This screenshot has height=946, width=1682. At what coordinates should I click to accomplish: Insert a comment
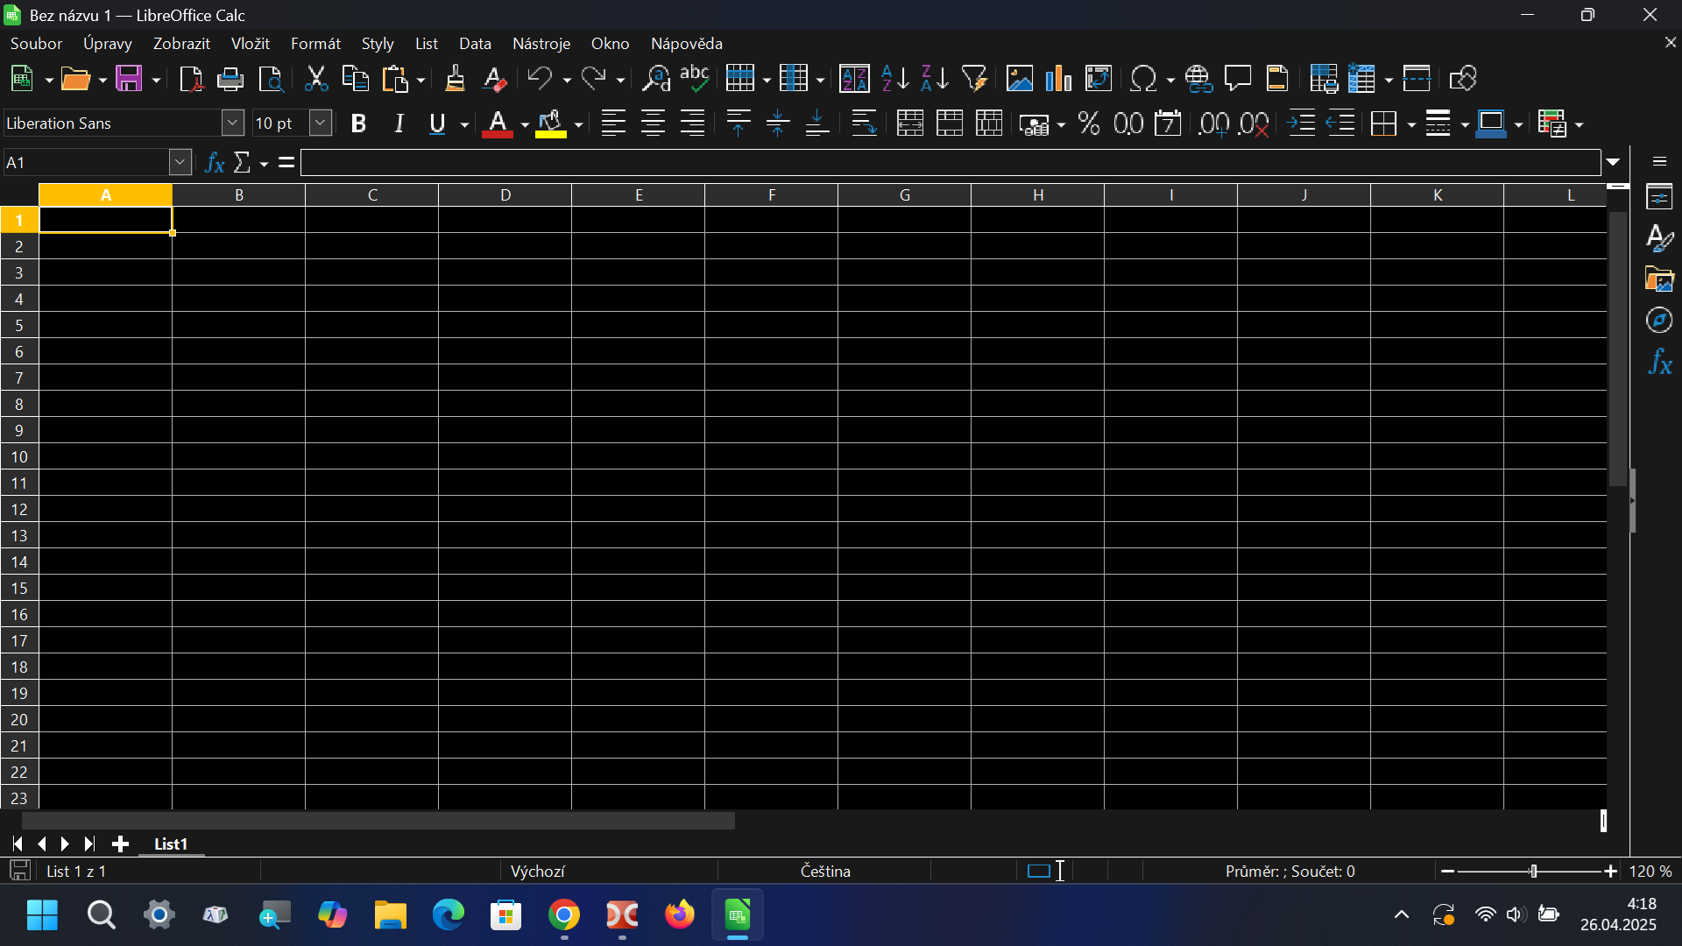click(x=1238, y=79)
